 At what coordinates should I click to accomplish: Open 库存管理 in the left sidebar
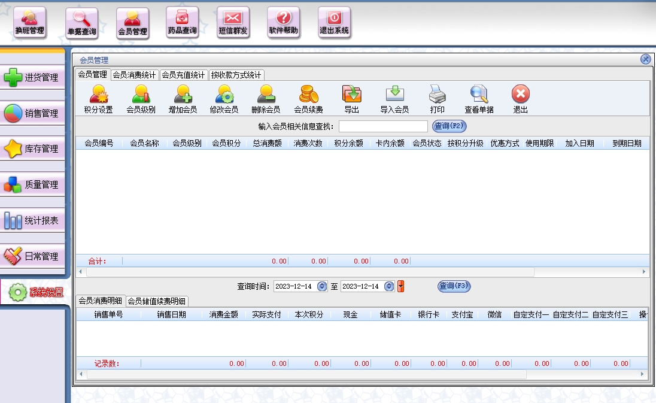tap(34, 149)
